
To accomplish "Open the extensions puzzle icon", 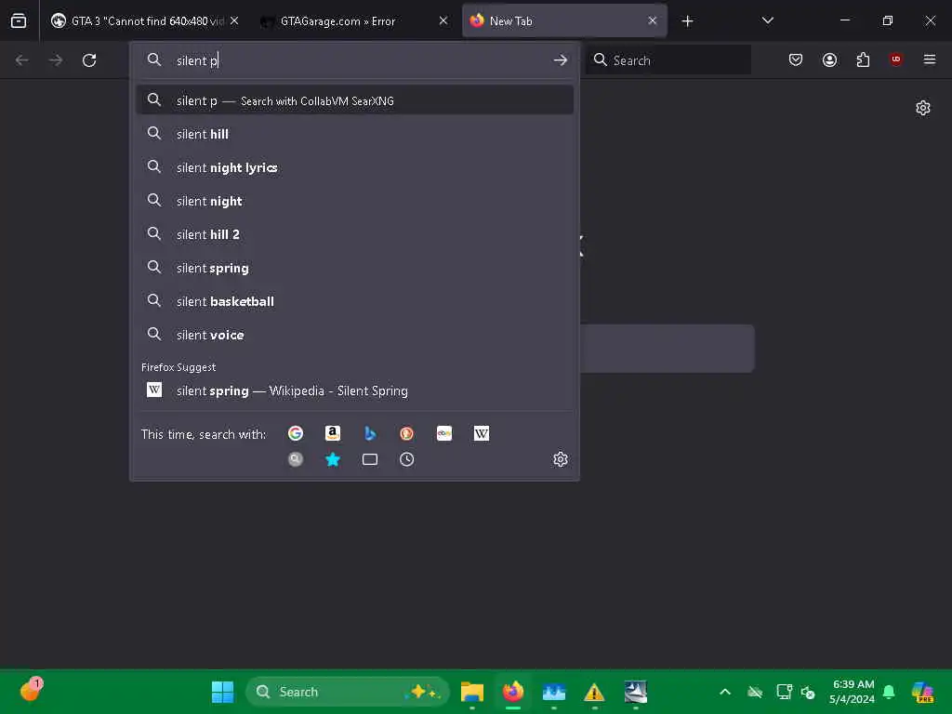I will 864,59.
